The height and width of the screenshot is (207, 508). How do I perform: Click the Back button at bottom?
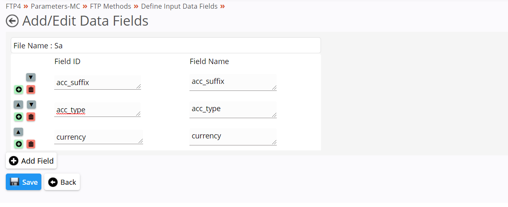click(62, 182)
